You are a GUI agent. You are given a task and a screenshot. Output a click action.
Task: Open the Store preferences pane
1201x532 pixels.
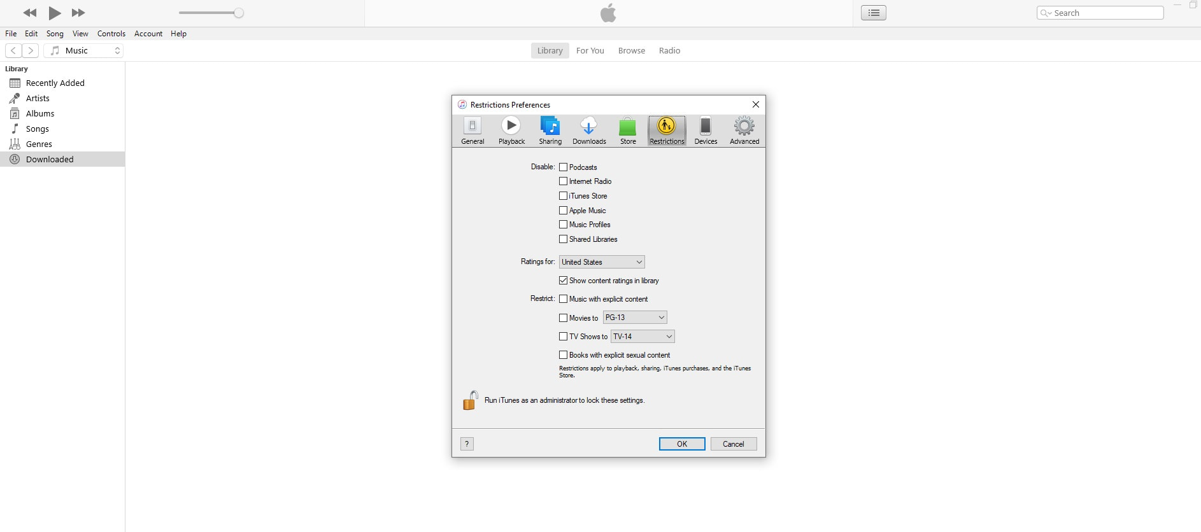tap(628, 130)
